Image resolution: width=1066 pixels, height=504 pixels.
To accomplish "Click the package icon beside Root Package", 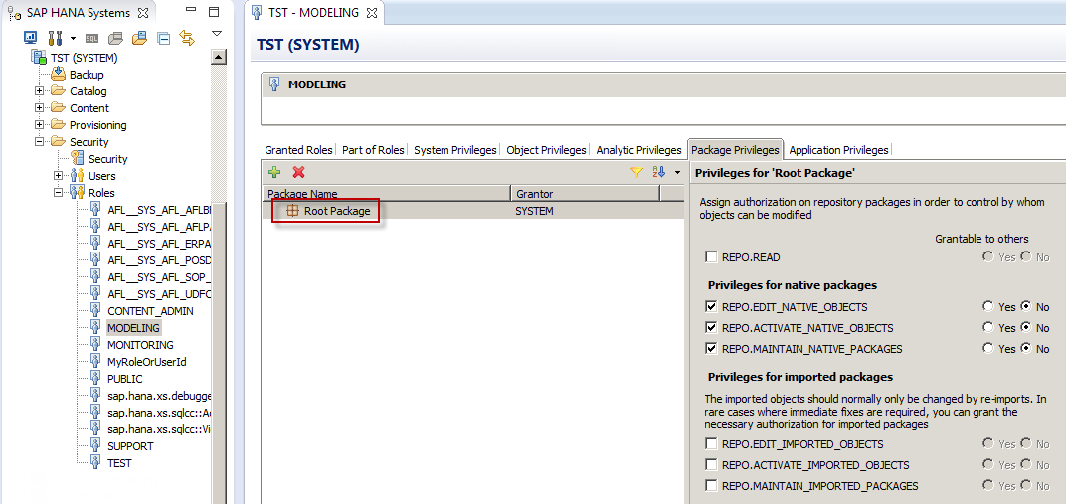I will [x=293, y=211].
